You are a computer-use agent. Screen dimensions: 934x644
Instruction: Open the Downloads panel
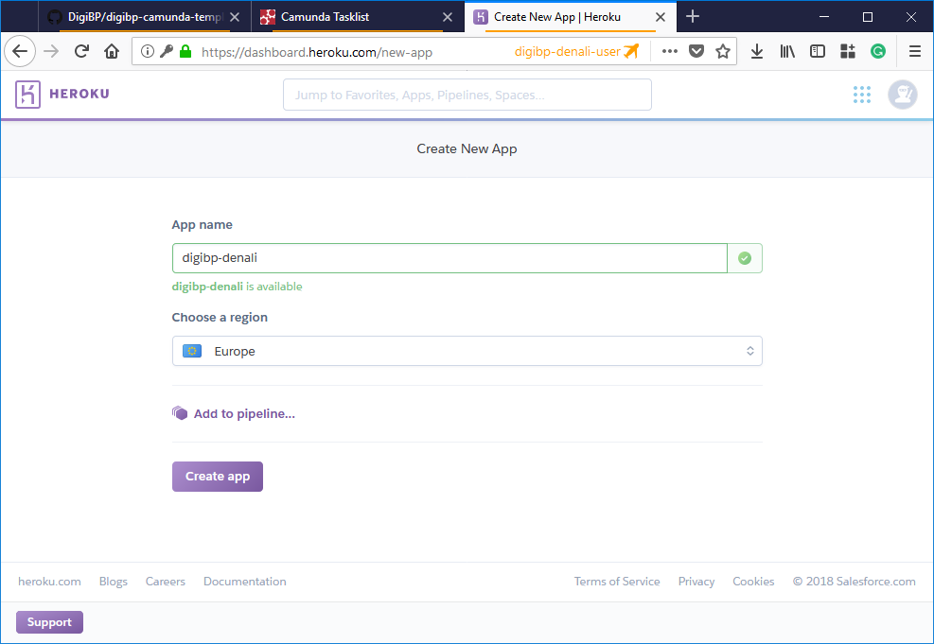[757, 52]
